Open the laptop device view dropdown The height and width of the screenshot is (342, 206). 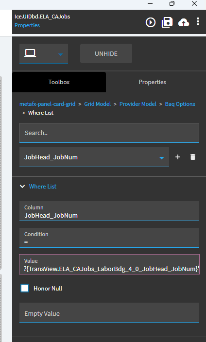pos(44,53)
